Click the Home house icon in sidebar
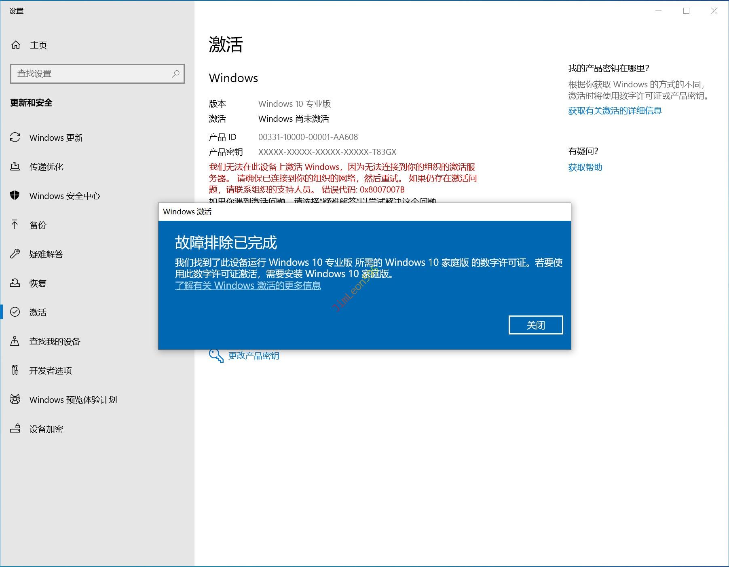This screenshot has width=729, height=567. coord(16,45)
